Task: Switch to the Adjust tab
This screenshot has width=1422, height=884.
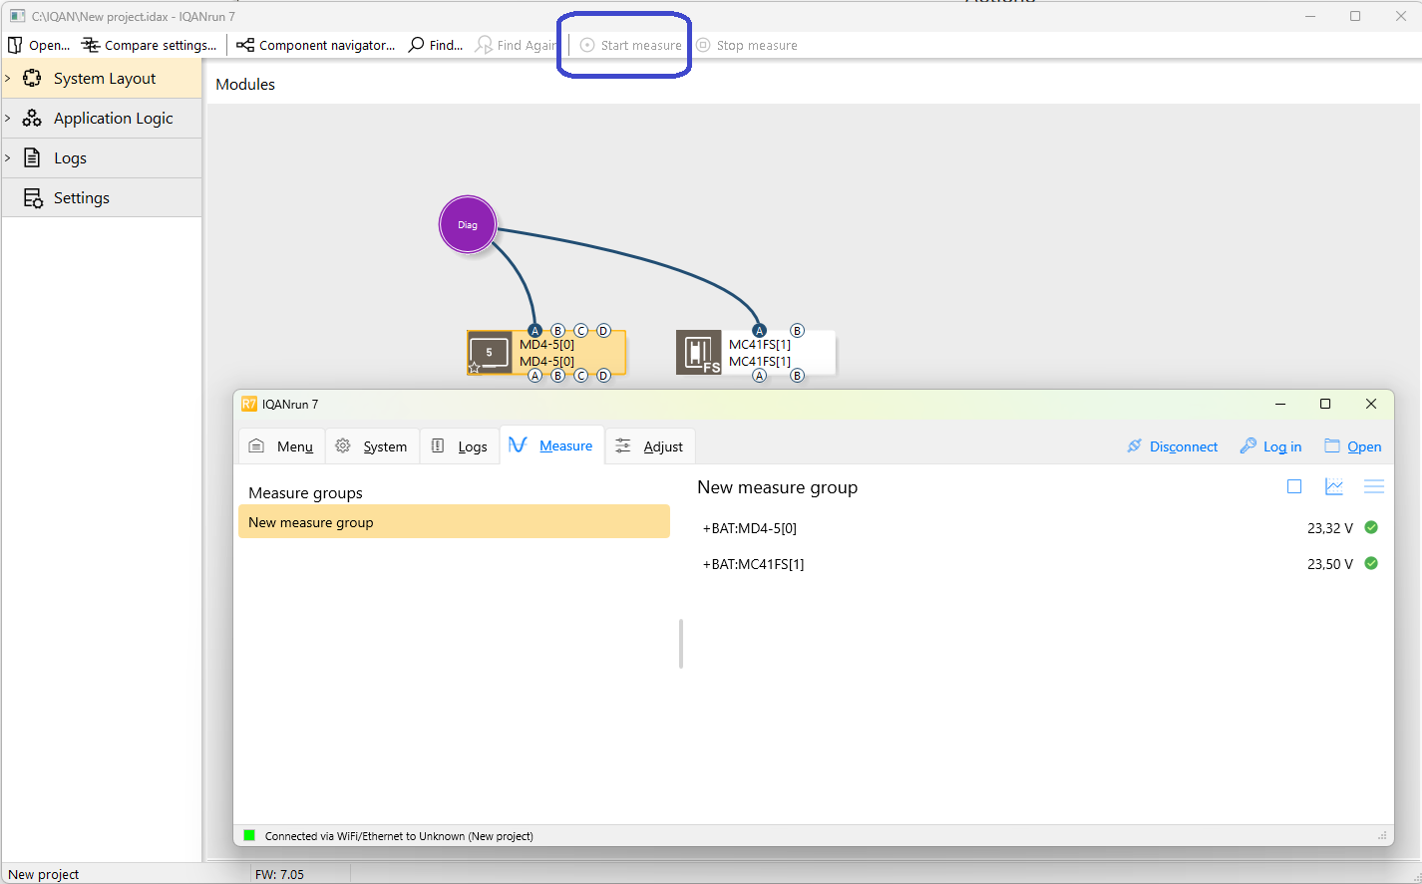Action: (649, 446)
